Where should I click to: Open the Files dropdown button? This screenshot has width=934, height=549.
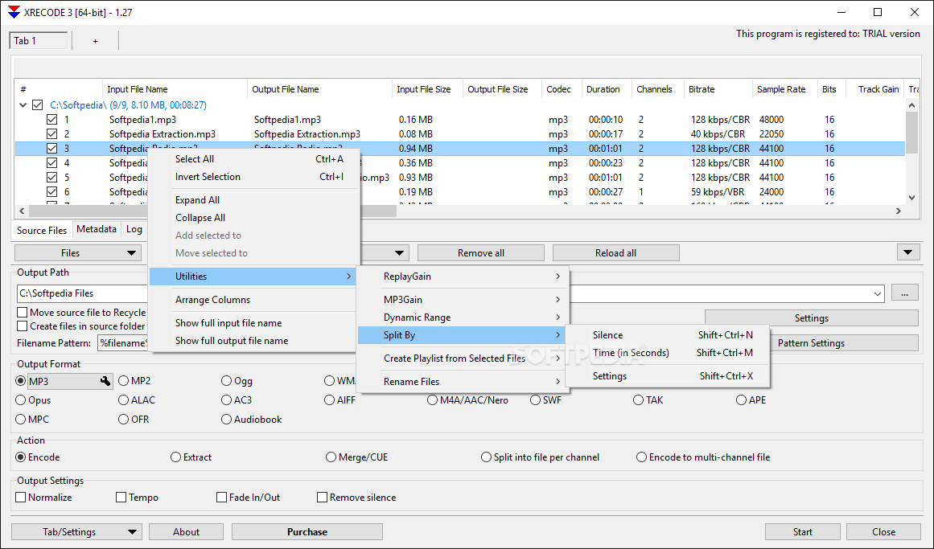(x=78, y=253)
